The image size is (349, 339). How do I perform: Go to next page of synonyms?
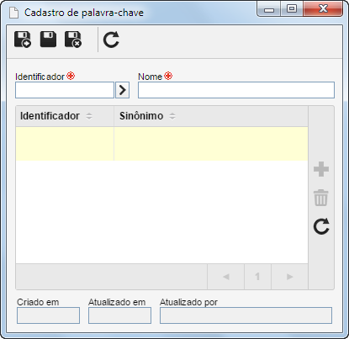[x=289, y=277]
